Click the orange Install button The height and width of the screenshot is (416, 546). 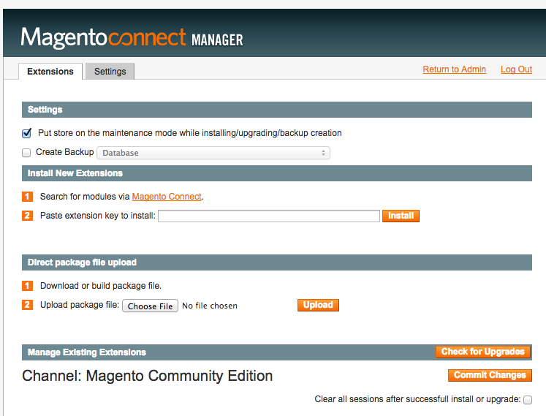401,216
